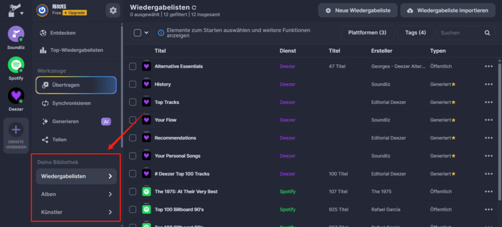The image size is (502, 227).
Task: Click Deezer heart icon of Your Personal Songs
Action: [x=146, y=156]
